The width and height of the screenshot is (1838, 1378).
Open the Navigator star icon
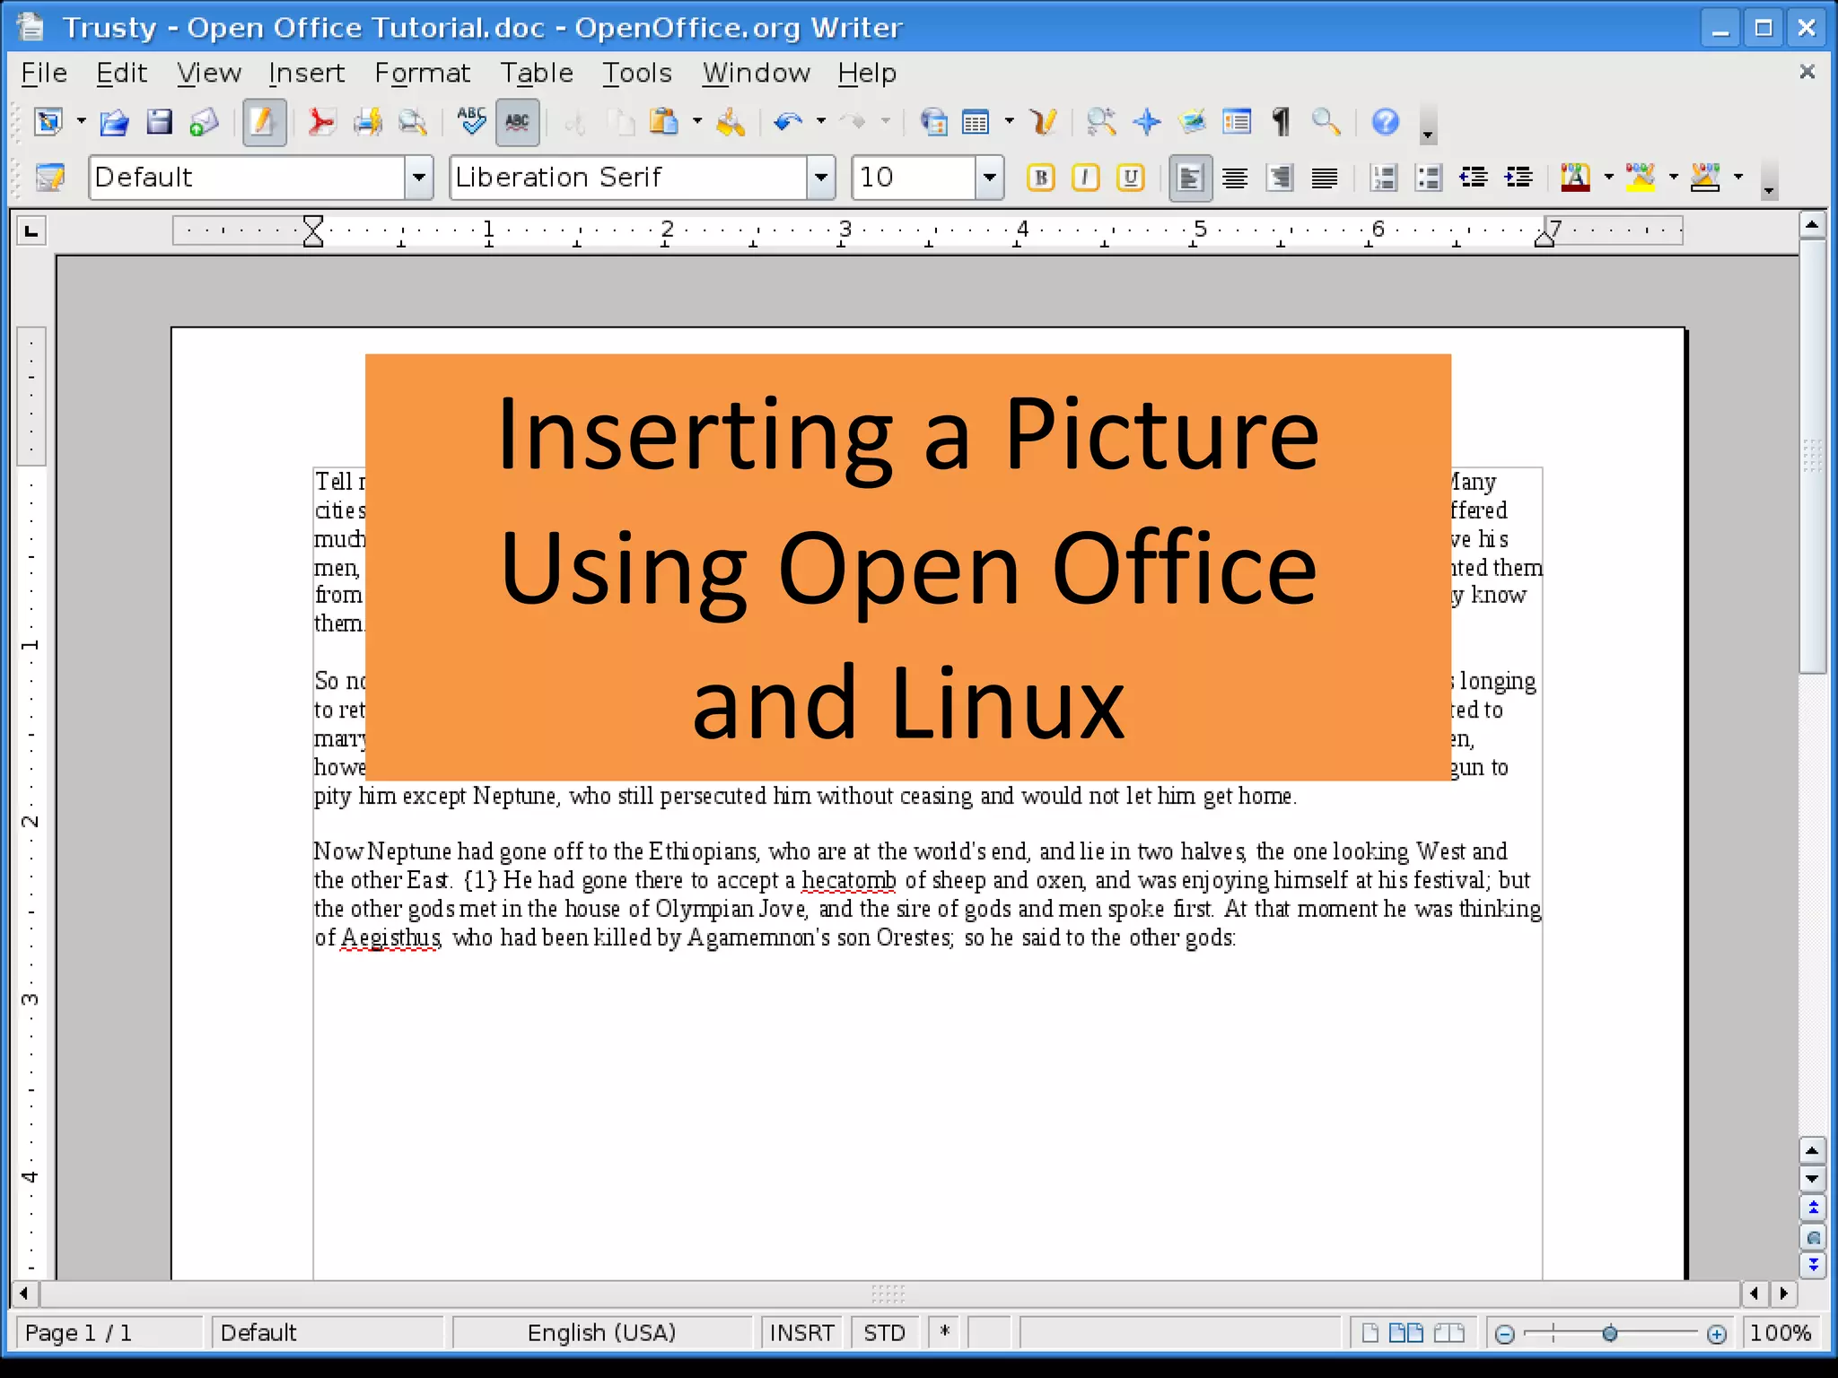[x=1147, y=121]
